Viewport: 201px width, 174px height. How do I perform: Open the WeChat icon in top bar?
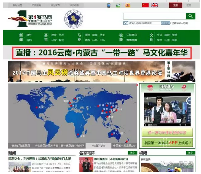click(x=118, y=5)
